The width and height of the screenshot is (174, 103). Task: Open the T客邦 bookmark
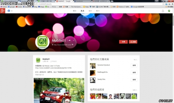point(92,7)
